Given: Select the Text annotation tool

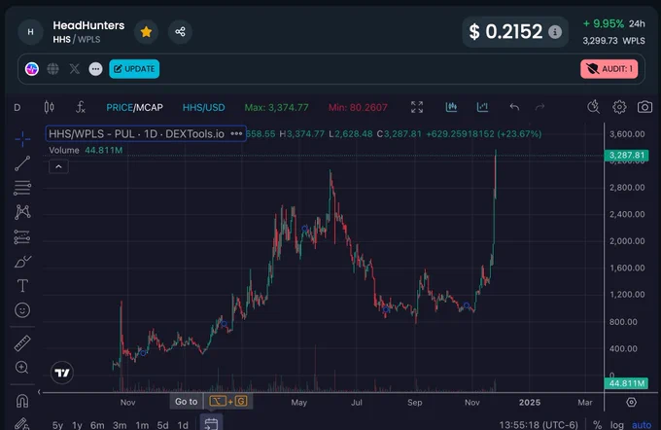Looking at the screenshot, I should click(x=22, y=286).
